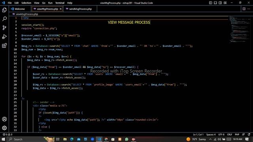Viewport: 253px width, 142px height.
Task: Click the Visual Studio Code taskbar icon
Action: coord(99,139)
